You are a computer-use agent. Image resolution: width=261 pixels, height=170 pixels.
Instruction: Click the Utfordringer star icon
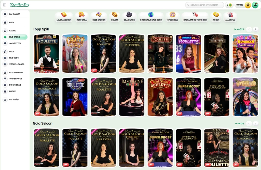click(5, 73)
